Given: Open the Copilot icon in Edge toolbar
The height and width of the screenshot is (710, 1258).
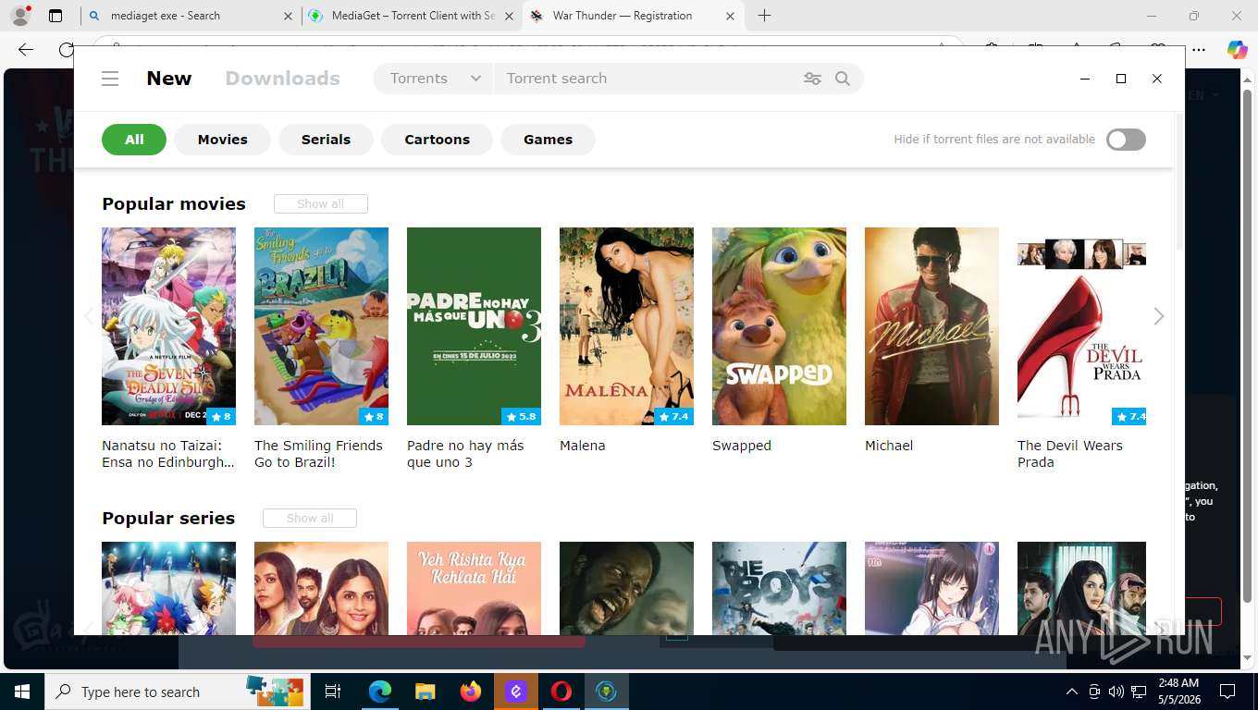Looking at the screenshot, I should [1237, 50].
